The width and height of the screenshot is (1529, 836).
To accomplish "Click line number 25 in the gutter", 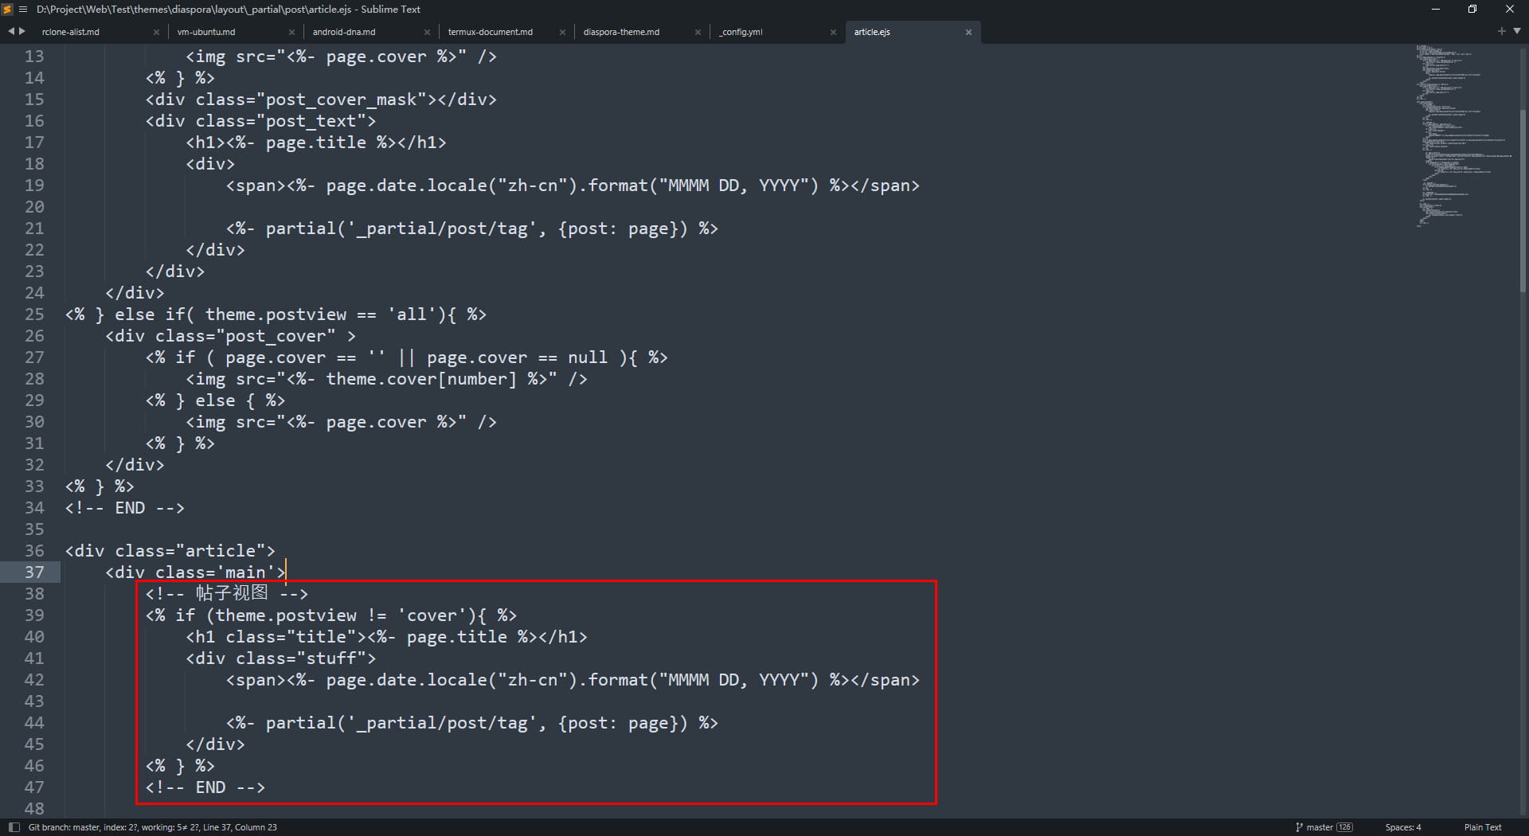I will coord(34,314).
